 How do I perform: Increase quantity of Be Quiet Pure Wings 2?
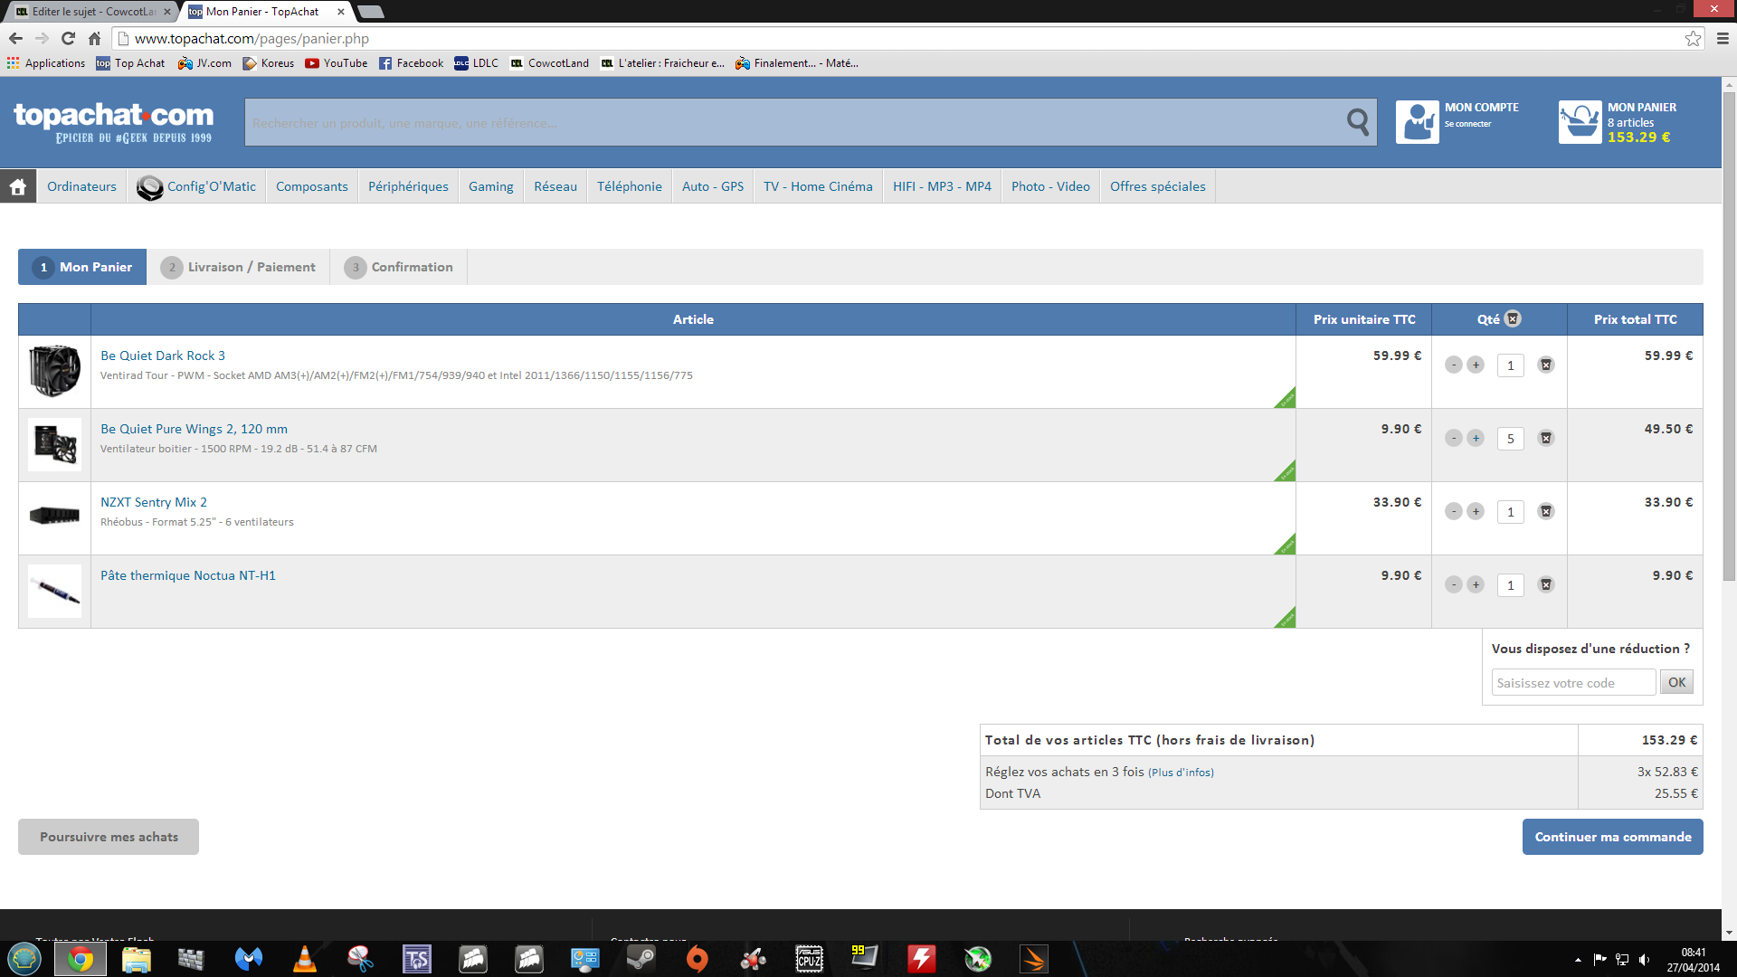click(1476, 438)
